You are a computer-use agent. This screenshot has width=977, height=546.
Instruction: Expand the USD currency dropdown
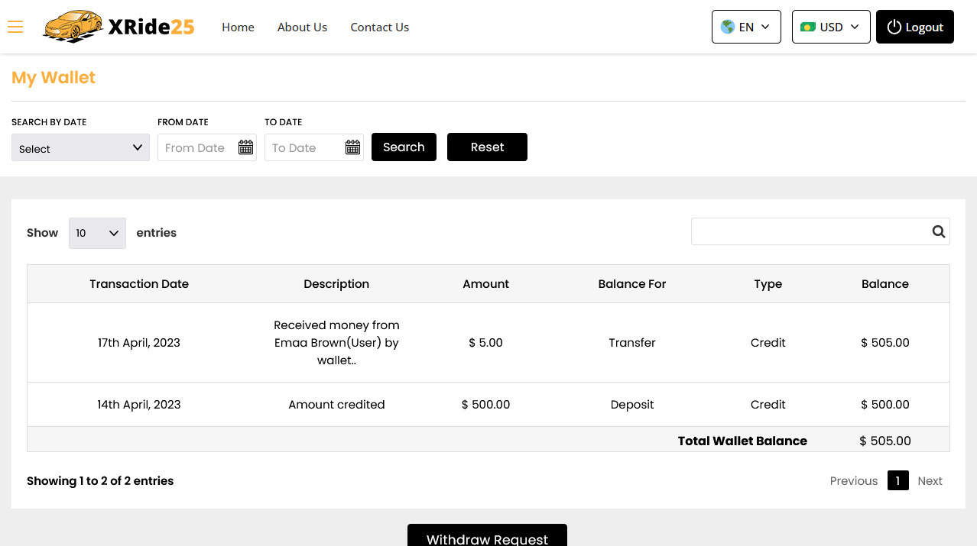[831, 27]
